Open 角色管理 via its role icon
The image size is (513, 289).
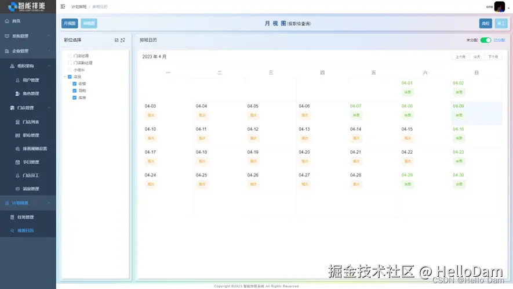click(x=17, y=93)
